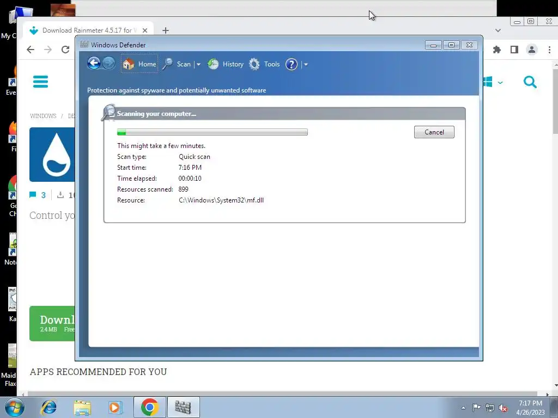Go back in Chrome browser
The width and height of the screenshot is (558, 418).
tap(31, 50)
